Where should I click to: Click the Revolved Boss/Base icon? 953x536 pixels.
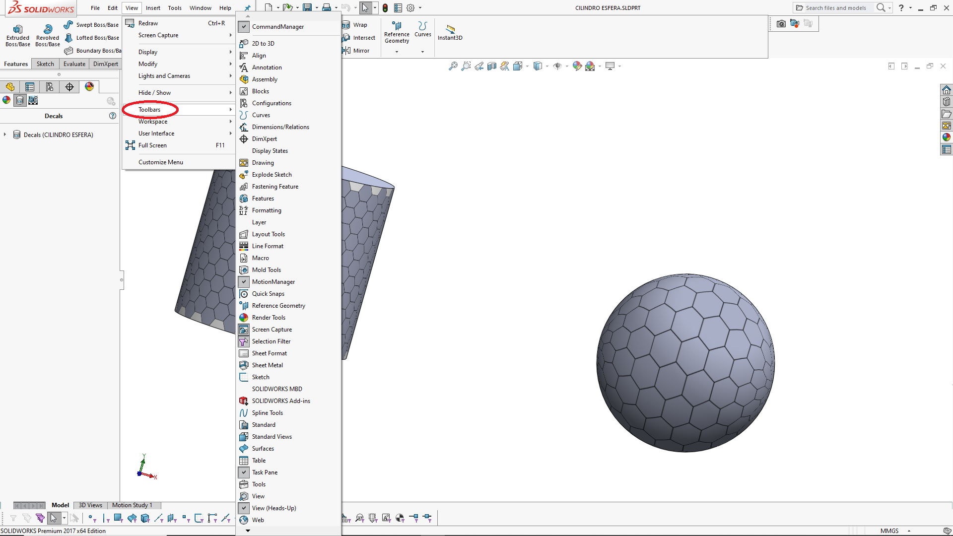coord(48,29)
